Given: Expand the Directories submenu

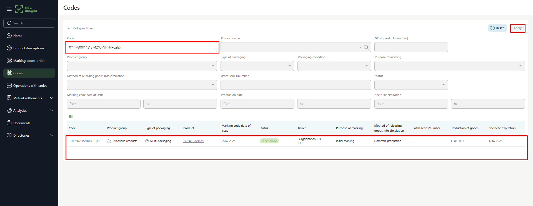Looking at the screenshot, I should point(51,136).
